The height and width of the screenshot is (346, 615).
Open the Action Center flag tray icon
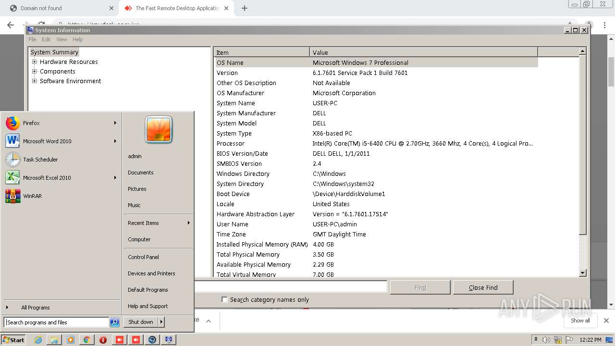pyautogui.click(x=568, y=340)
